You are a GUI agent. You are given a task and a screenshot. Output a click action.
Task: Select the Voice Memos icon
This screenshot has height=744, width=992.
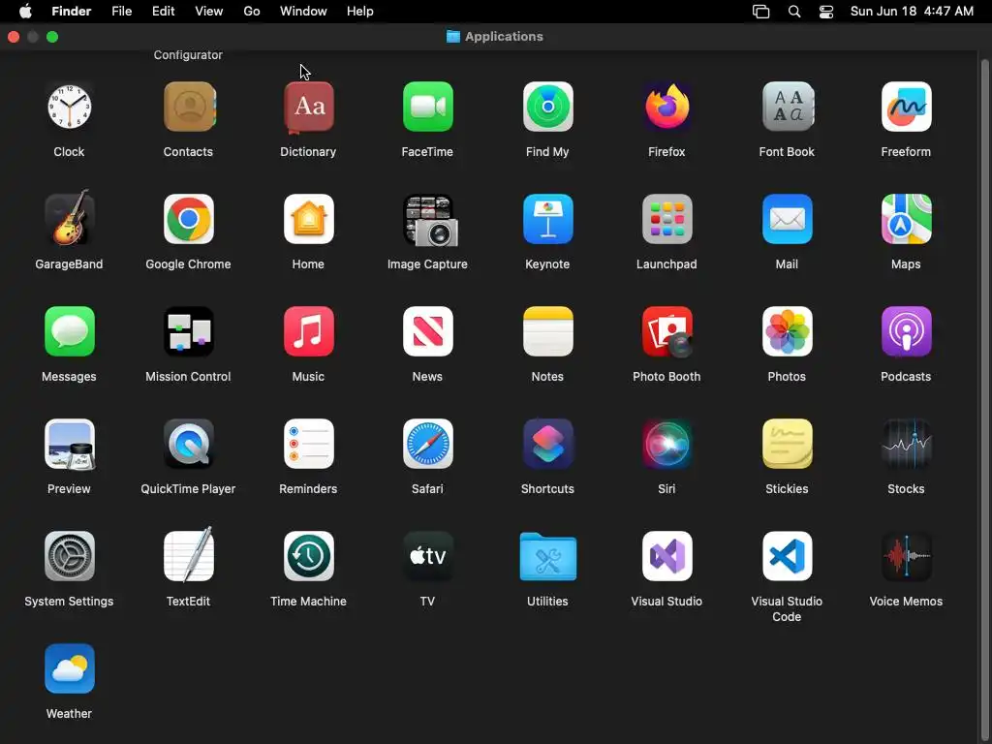[906, 556]
